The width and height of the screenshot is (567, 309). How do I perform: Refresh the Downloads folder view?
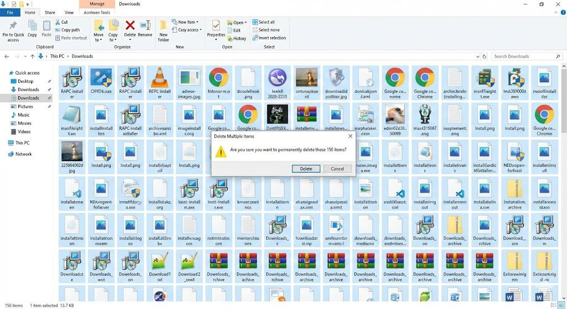click(x=484, y=56)
